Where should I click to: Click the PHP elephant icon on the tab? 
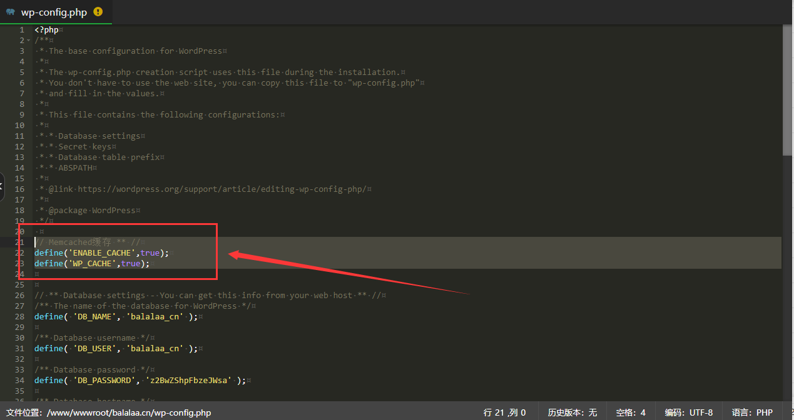click(11, 12)
